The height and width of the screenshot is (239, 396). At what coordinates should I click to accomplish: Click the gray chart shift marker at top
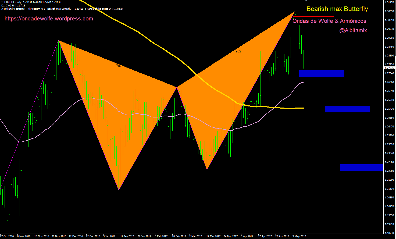coord(306,1)
